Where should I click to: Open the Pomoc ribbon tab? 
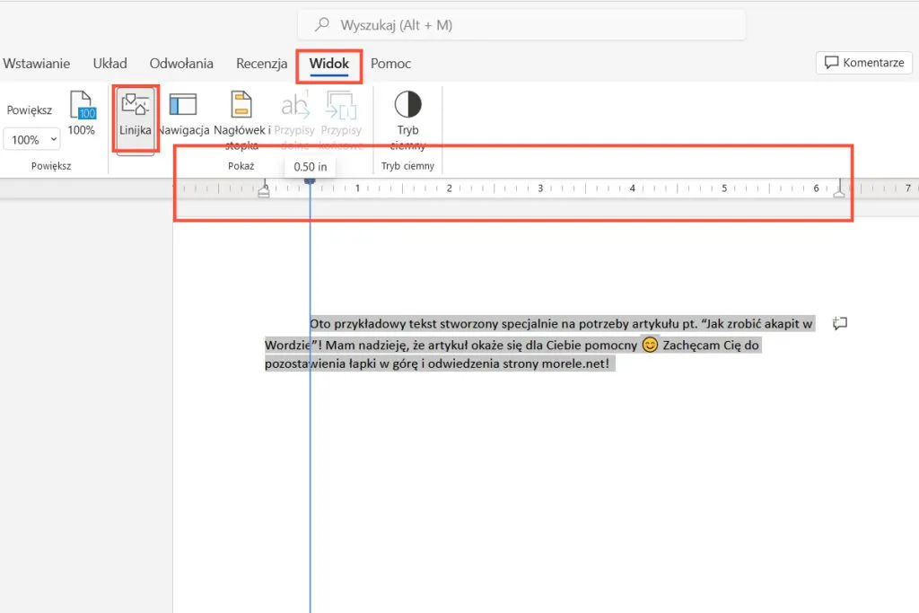[390, 64]
